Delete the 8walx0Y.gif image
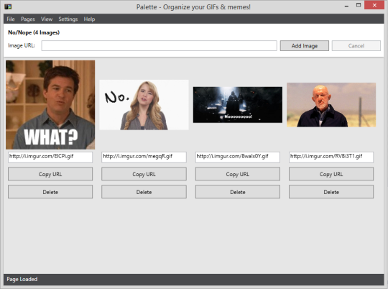Screen dimensions: 388x289 (x=238, y=192)
